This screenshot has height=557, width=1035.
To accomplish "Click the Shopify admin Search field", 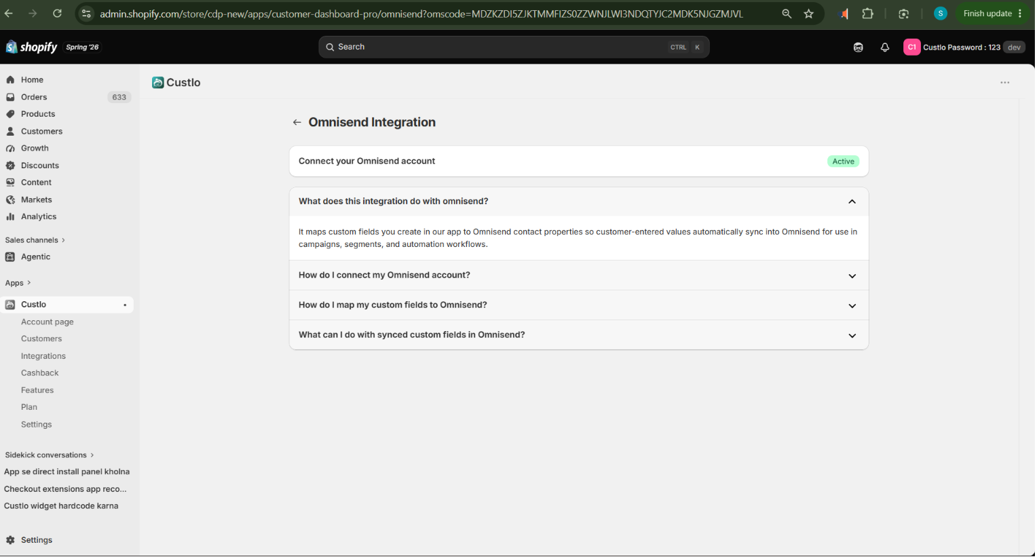I will click(514, 47).
